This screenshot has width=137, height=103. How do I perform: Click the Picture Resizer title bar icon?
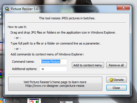coord(7,9)
